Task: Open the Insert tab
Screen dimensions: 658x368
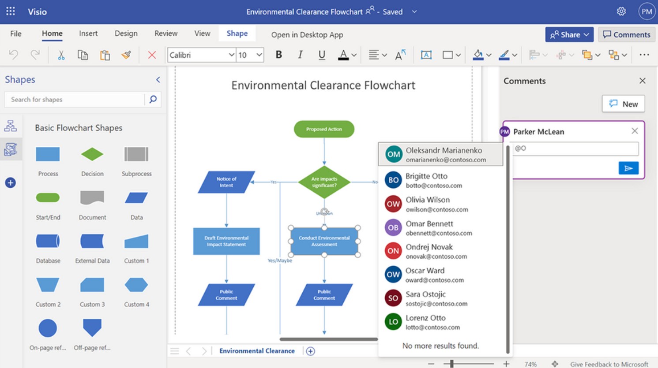Action: (88, 33)
